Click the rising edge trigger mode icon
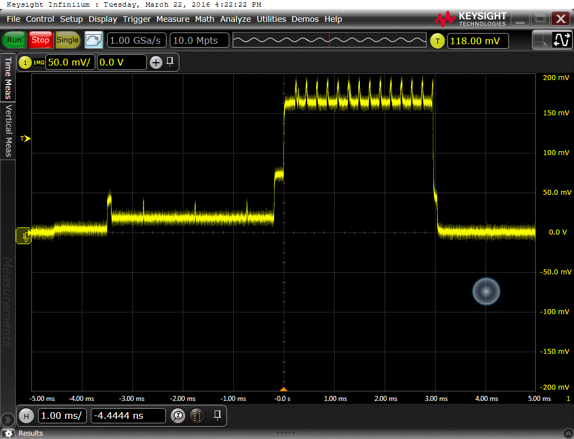This screenshot has width=574, height=439. [561, 40]
